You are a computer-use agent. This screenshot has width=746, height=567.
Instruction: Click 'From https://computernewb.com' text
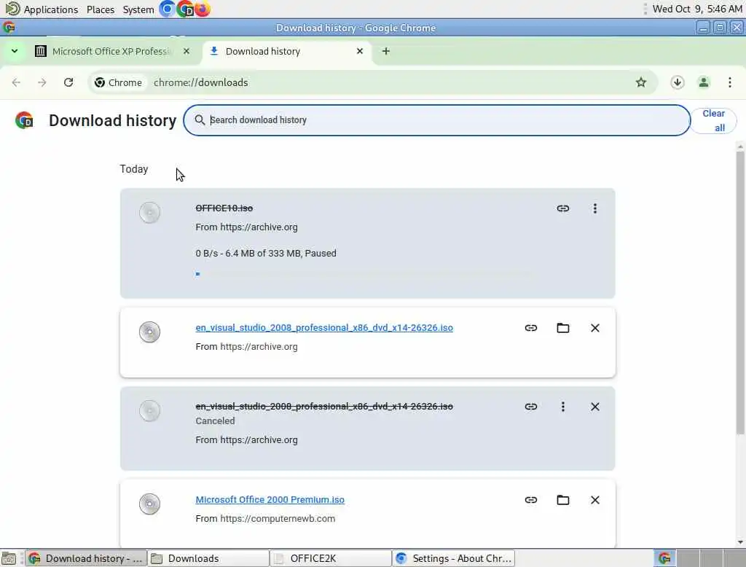pyautogui.click(x=265, y=518)
